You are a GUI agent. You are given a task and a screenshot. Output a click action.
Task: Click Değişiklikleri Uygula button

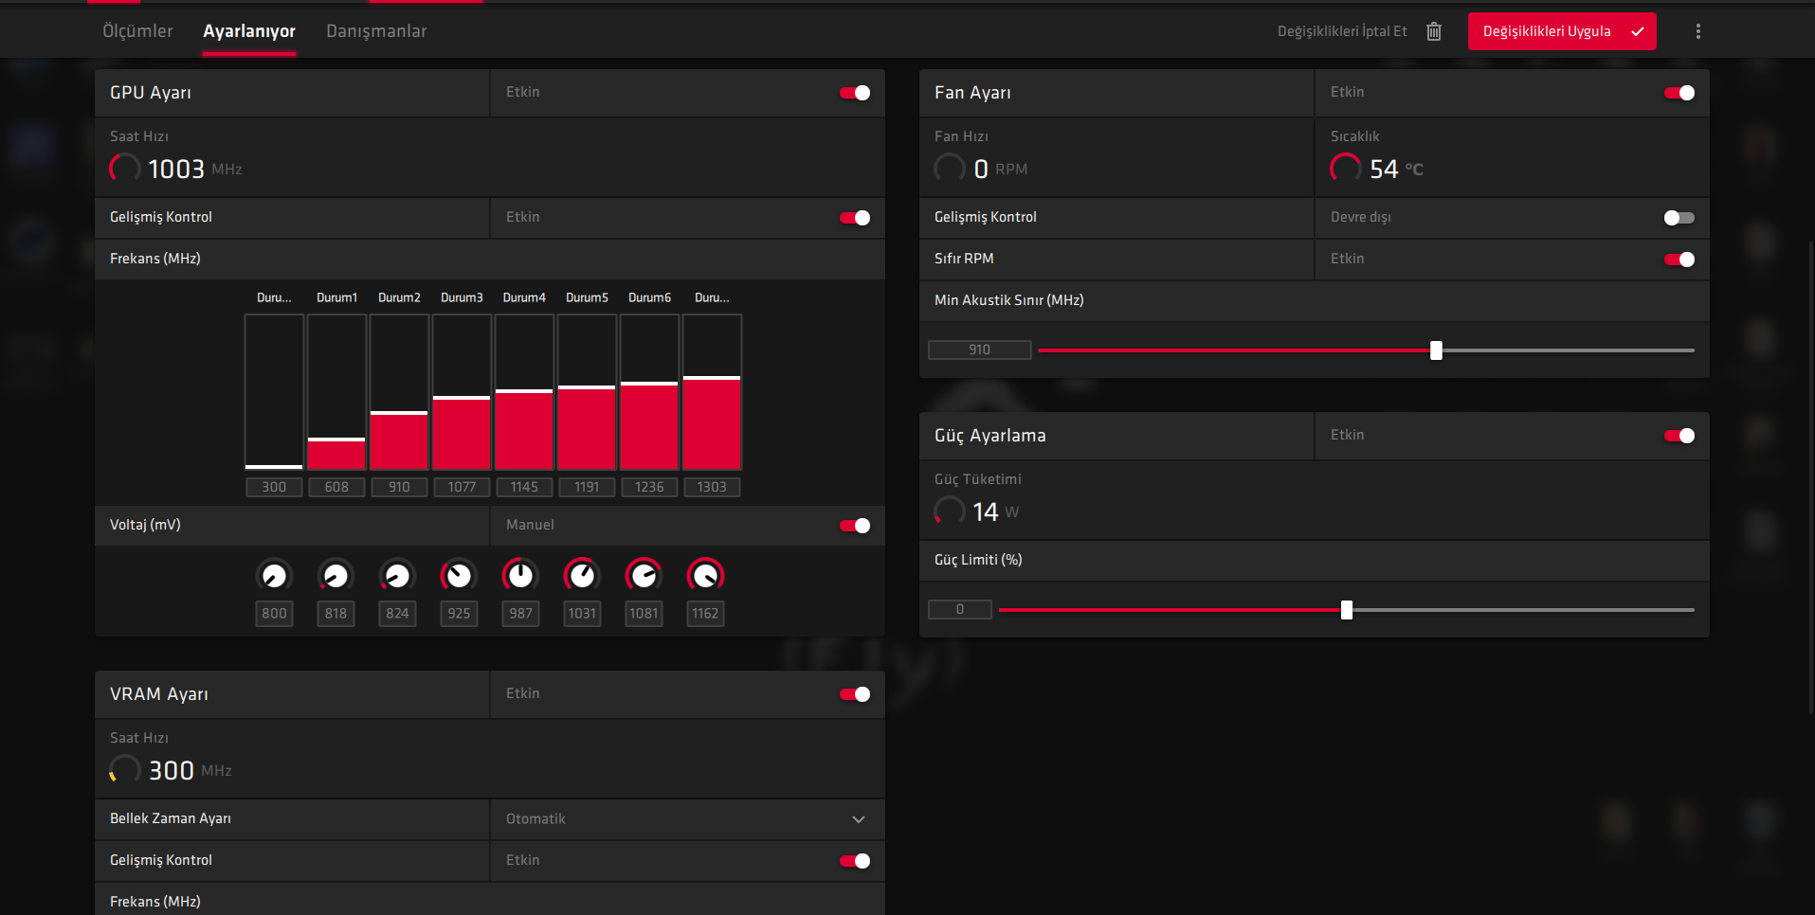(1562, 31)
